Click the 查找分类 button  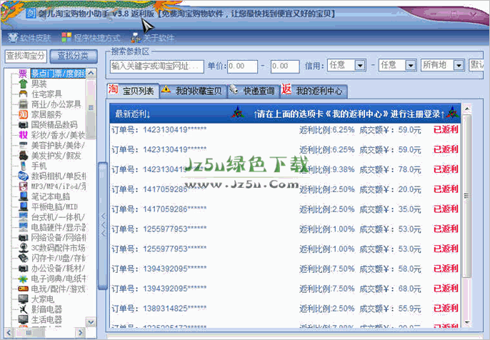pos(74,56)
